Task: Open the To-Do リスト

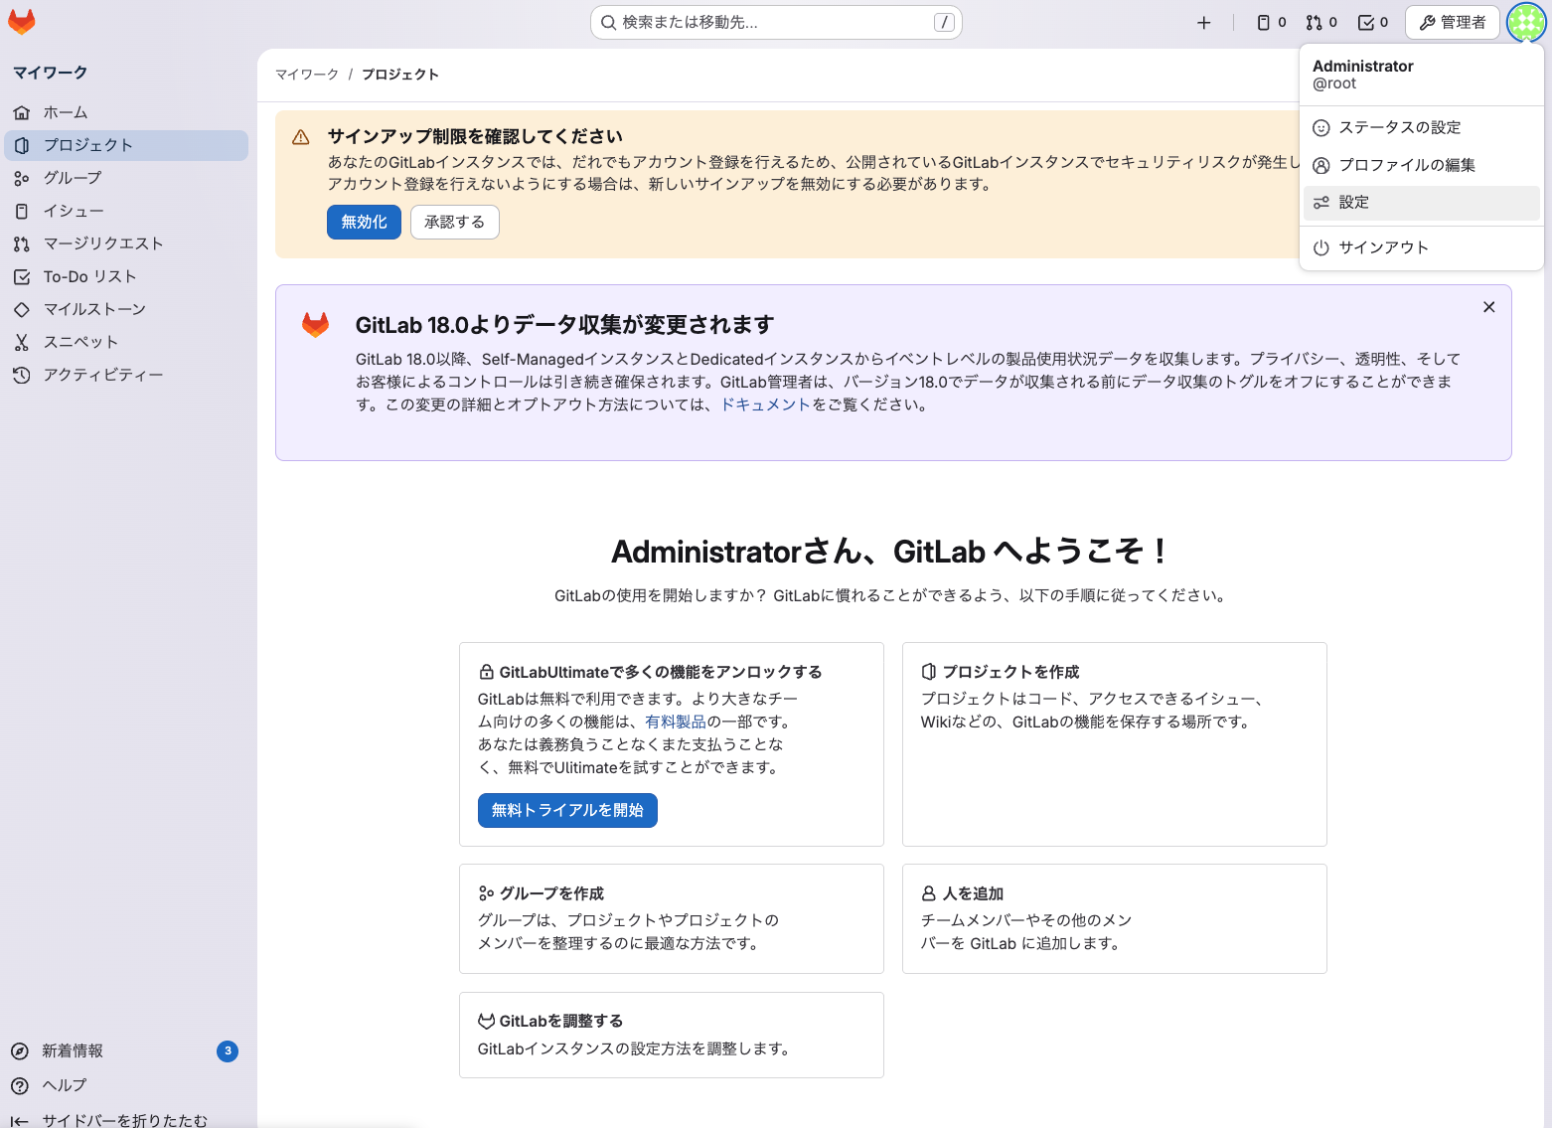Action: click(90, 276)
